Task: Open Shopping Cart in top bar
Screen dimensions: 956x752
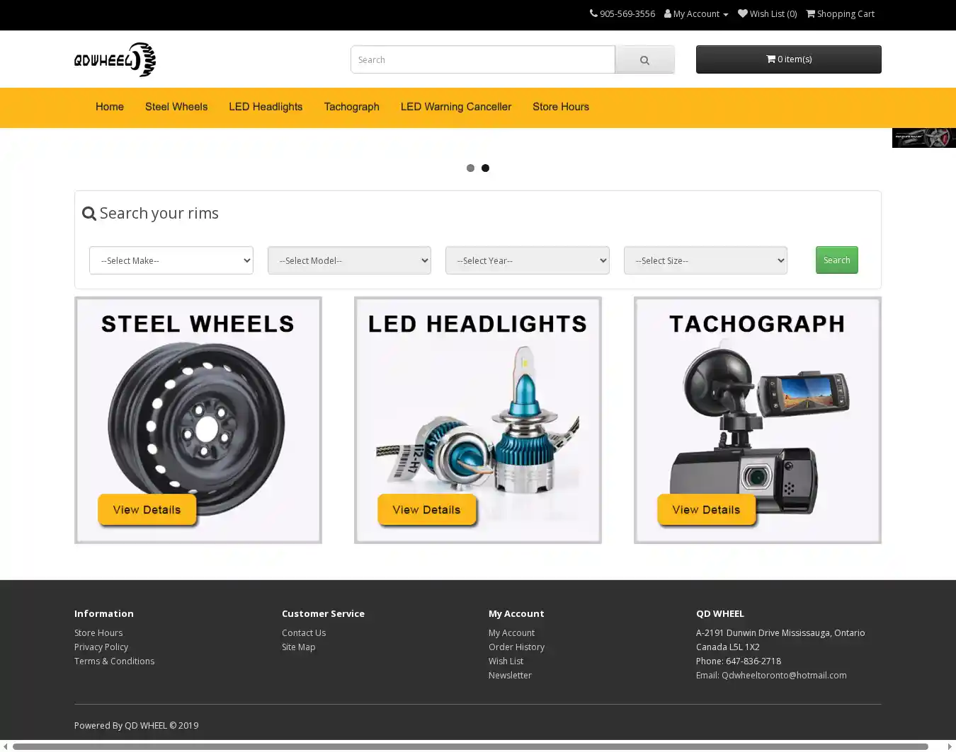Action: coord(840,14)
